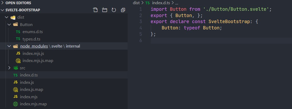
Task: Open index.js.map file
Action: point(32,90)
